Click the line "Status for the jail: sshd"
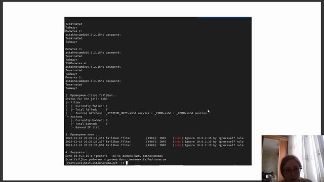The width and height of the screenshot is (324, 182). pyautogui.click(x=87, y=99)
